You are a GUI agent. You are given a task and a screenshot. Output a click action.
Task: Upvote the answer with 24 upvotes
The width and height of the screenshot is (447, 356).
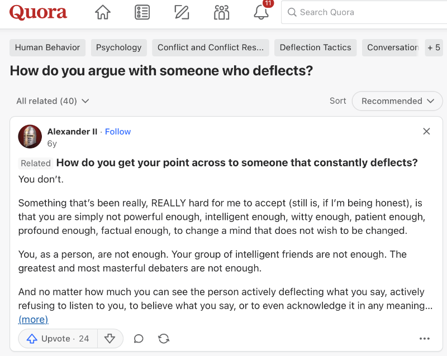(58, 339)
